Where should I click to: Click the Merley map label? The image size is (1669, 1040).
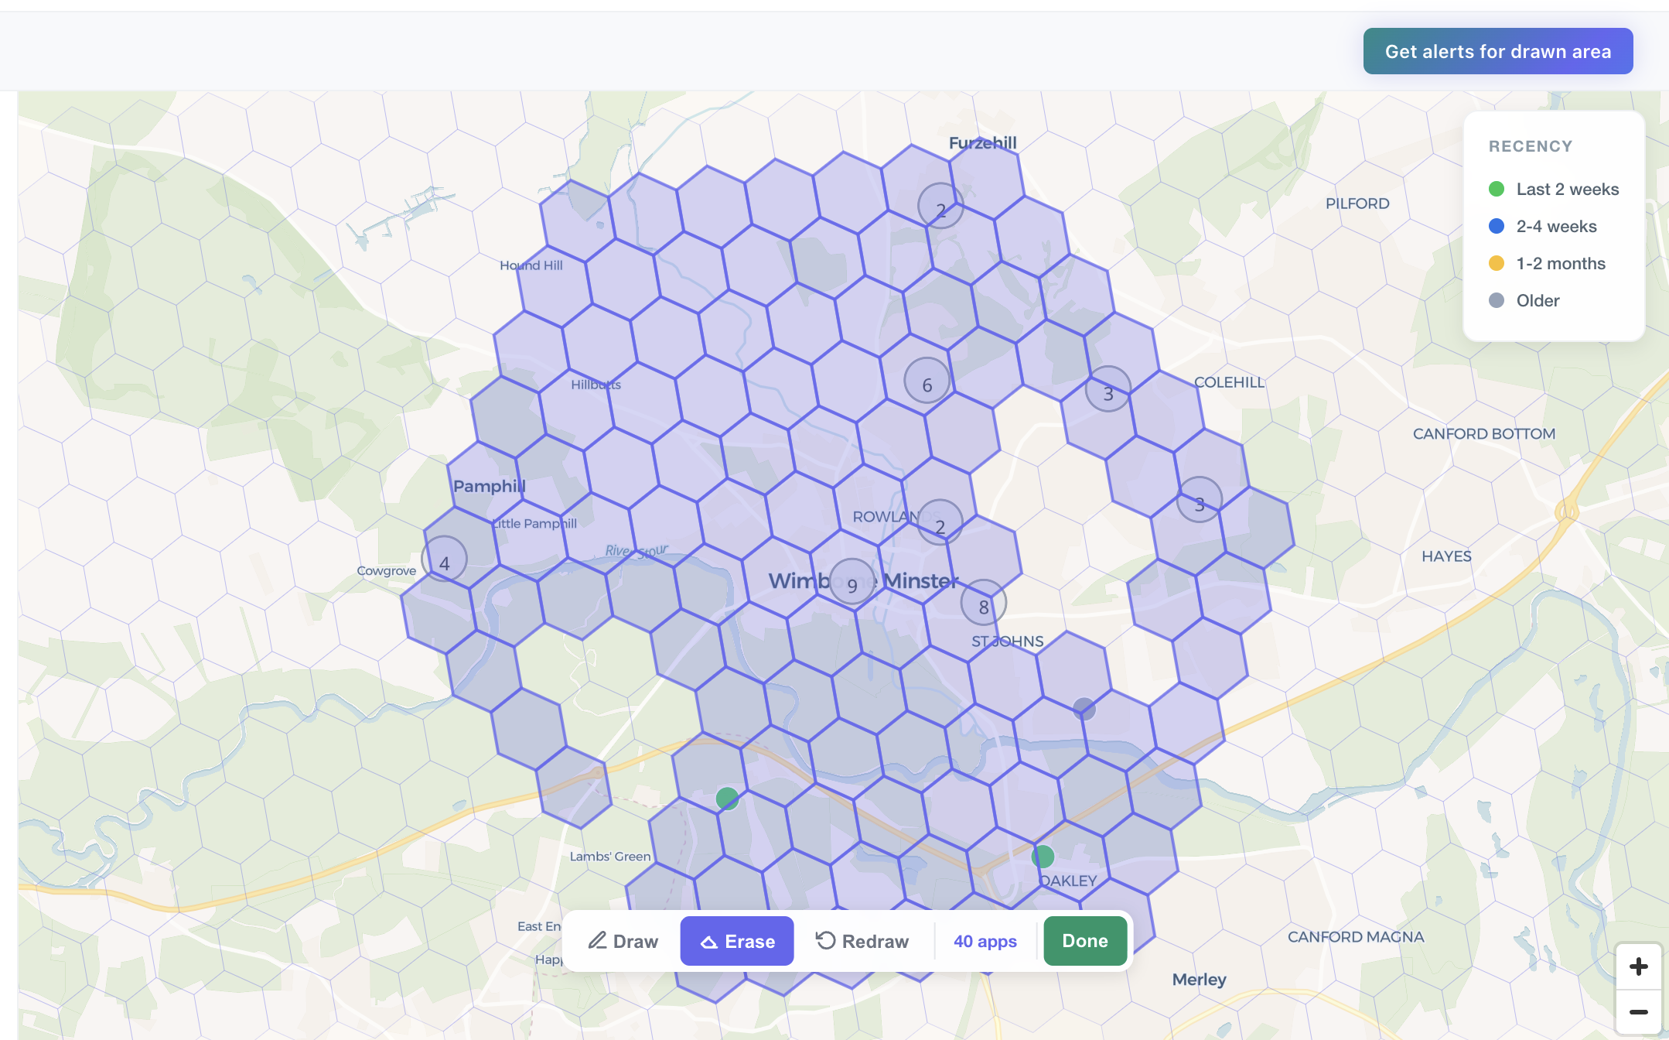tap(1200, 980)
